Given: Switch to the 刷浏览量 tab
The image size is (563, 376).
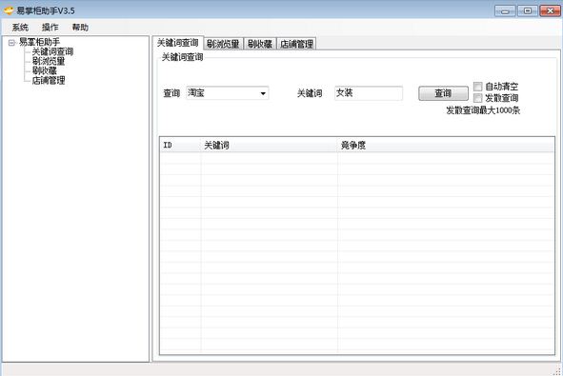Looking at the screenshot, I should 223,44.
